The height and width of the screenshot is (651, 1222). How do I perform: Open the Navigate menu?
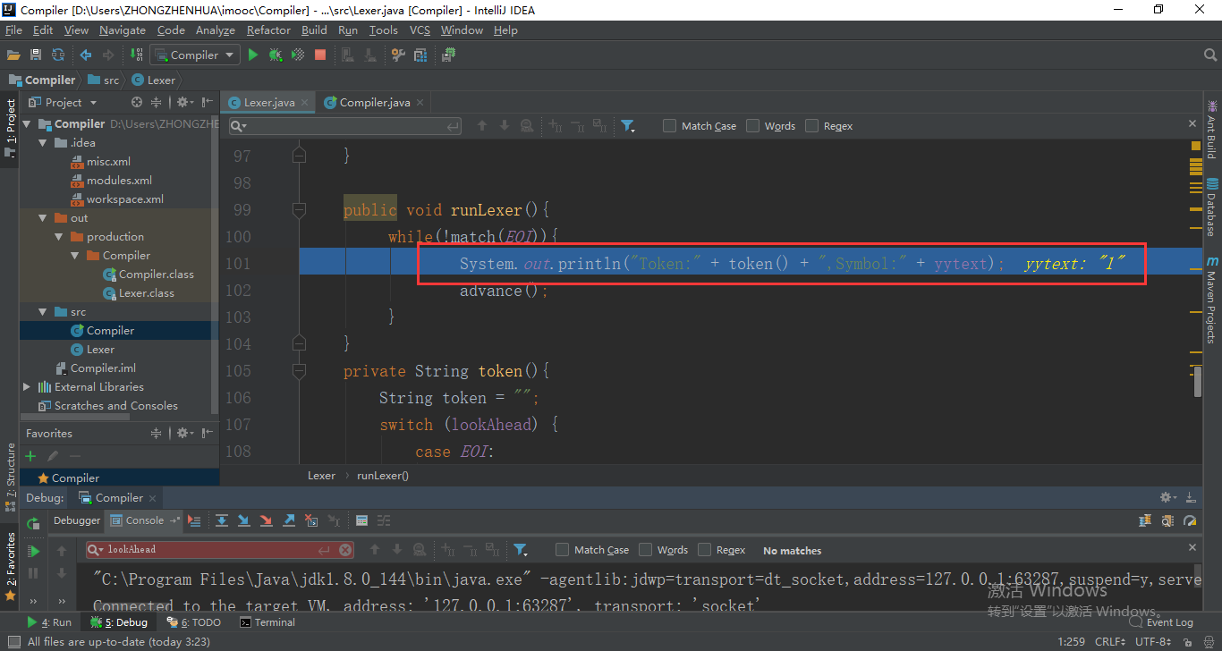click(x=123, y=30)
